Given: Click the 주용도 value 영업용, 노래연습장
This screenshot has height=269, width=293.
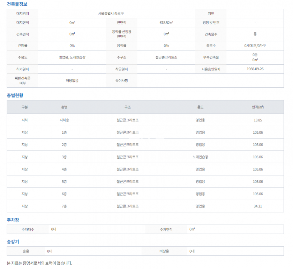Looking at the screenshot, I should click(x=72, y=57).
